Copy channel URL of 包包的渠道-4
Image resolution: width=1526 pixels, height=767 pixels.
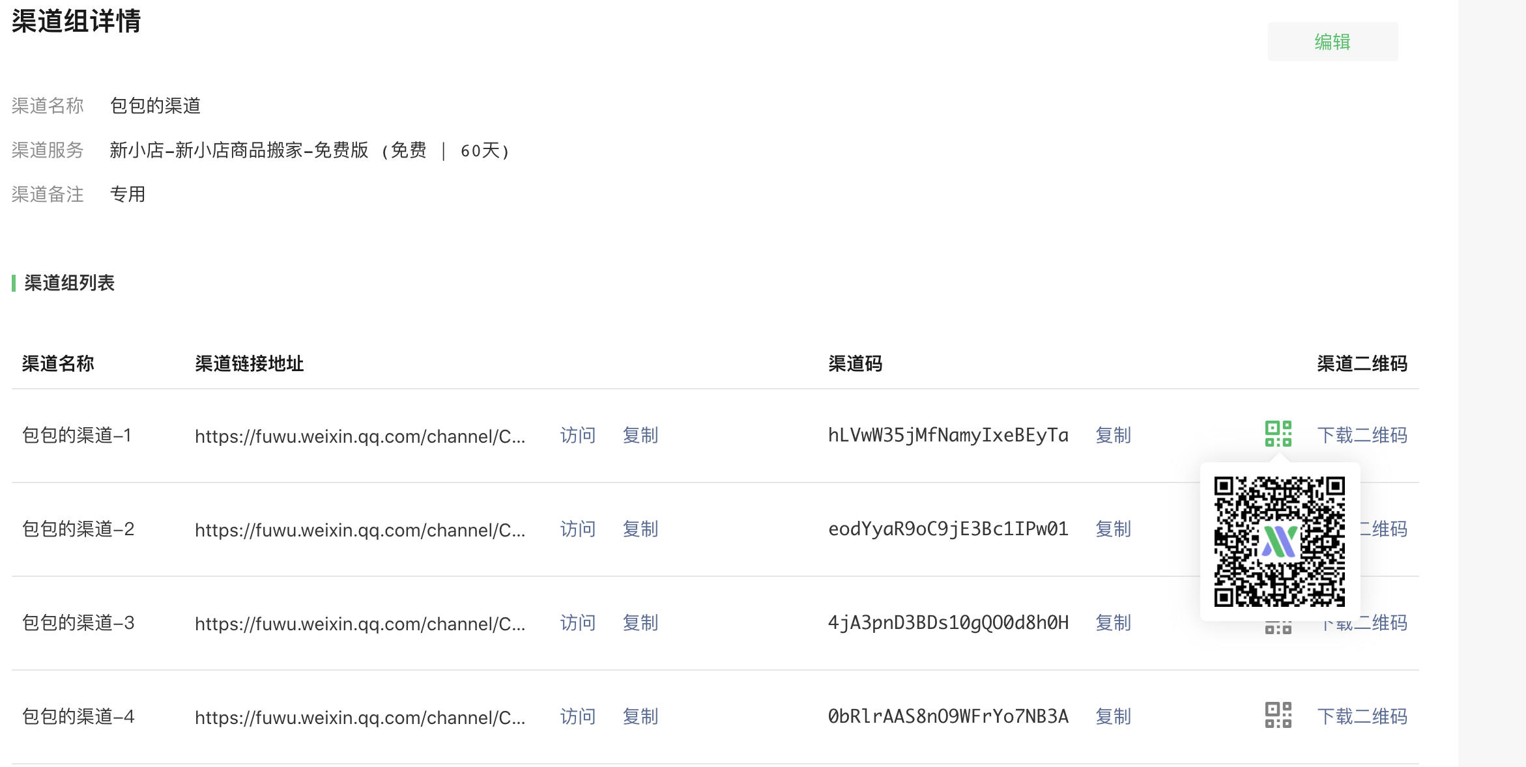(641, 716)
